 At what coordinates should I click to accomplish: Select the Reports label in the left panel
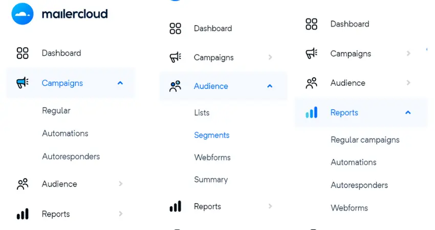point(56,214)
